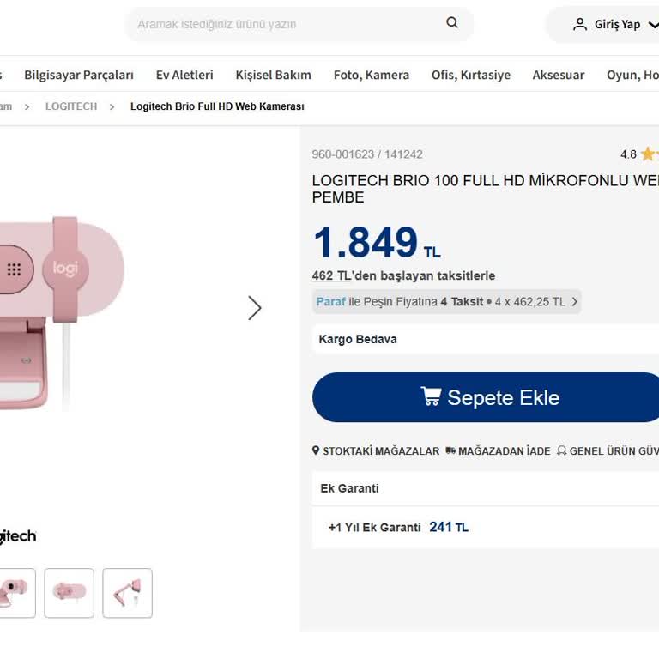Screen dimensions: 659x659
Task: Select the middle webcam thumbnail
Action: click(x=70, y=592)
